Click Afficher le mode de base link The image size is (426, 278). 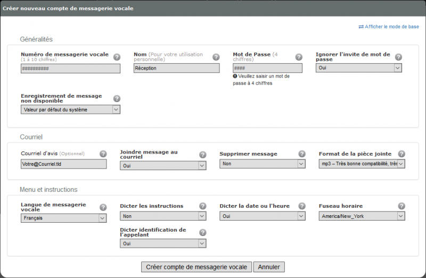click(x=389, y=27)
